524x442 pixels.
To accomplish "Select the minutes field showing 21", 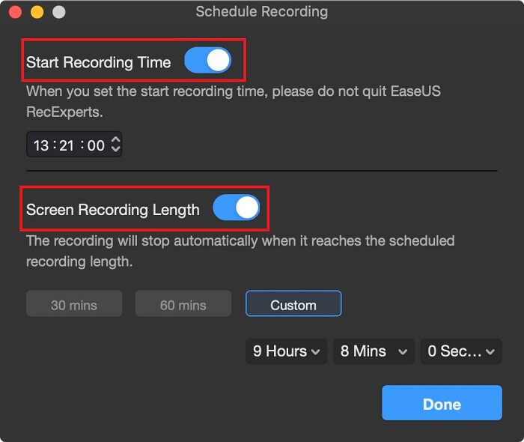I will coord(66,145).
